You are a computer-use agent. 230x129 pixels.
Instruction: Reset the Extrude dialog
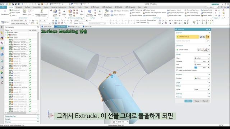(207, 29)
